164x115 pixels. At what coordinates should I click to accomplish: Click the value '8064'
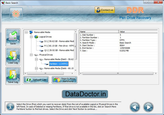coord(122,45)
